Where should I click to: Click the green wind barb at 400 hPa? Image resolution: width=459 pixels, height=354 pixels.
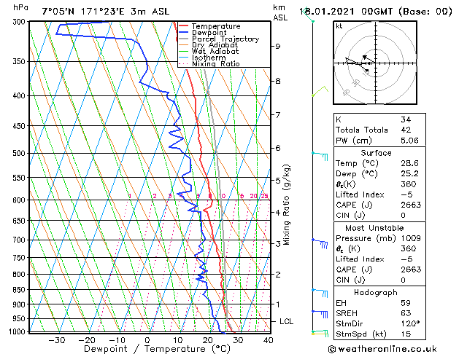(x=320, y=92)
